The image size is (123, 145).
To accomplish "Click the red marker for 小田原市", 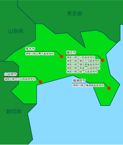I will (40, 82).
